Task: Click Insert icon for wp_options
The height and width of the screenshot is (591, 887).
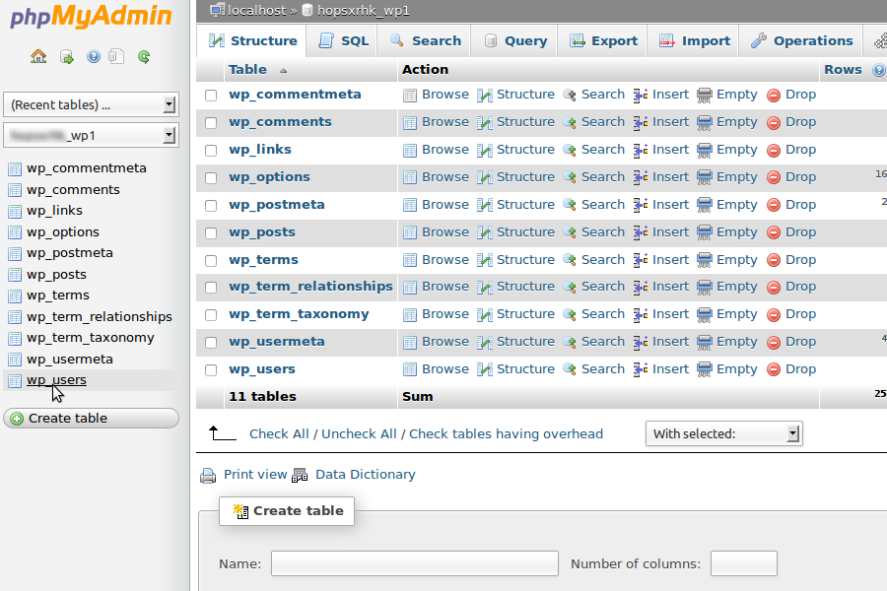Action: [641, 177]
